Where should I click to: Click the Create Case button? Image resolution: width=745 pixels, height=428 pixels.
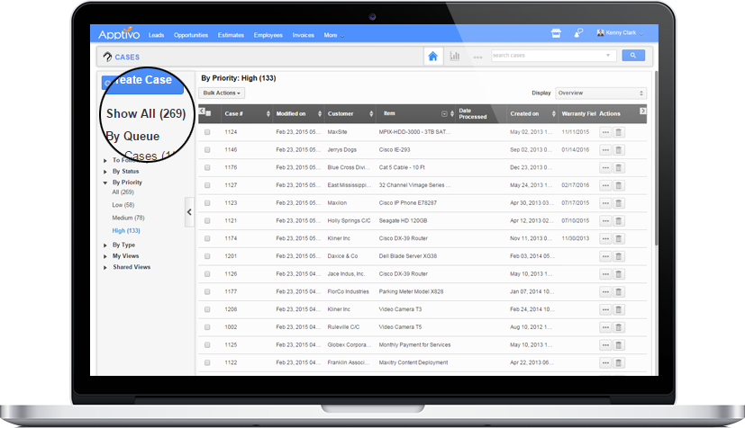(144, 81)
